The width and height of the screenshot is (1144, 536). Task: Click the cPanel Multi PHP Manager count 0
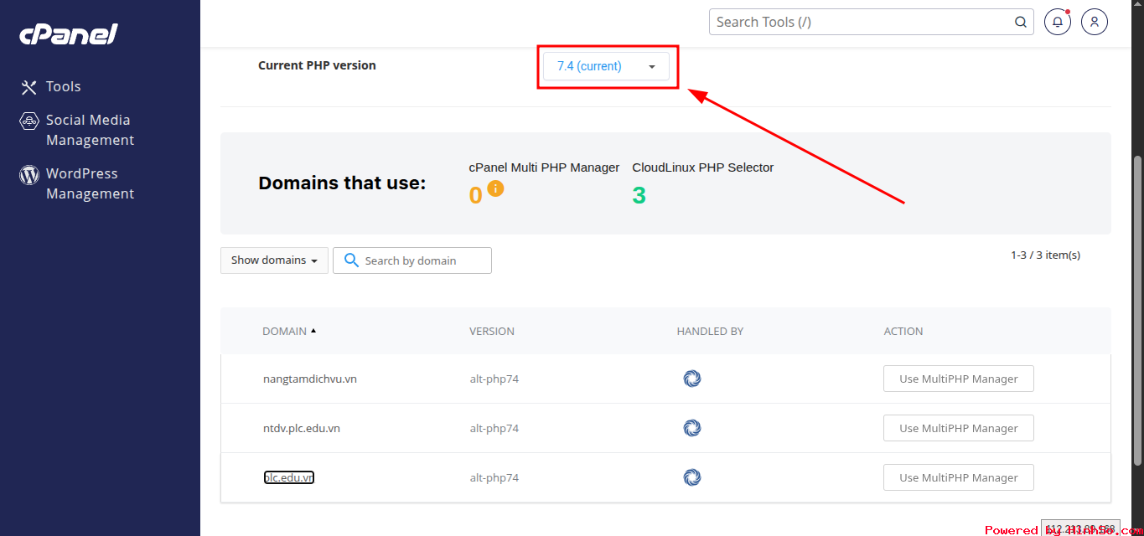tap(476, 195)
